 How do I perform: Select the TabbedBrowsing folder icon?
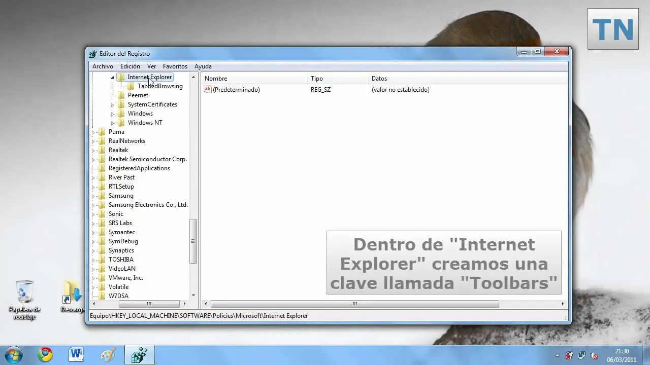coord(131,86)
